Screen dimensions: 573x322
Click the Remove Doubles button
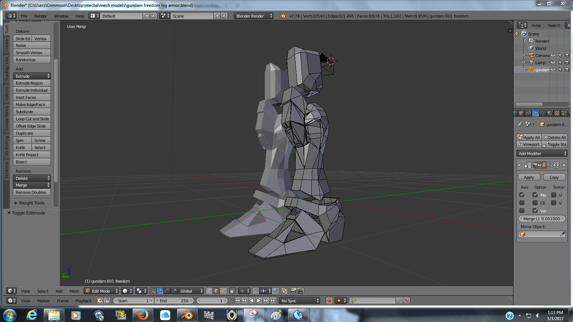tap(32, 192)
